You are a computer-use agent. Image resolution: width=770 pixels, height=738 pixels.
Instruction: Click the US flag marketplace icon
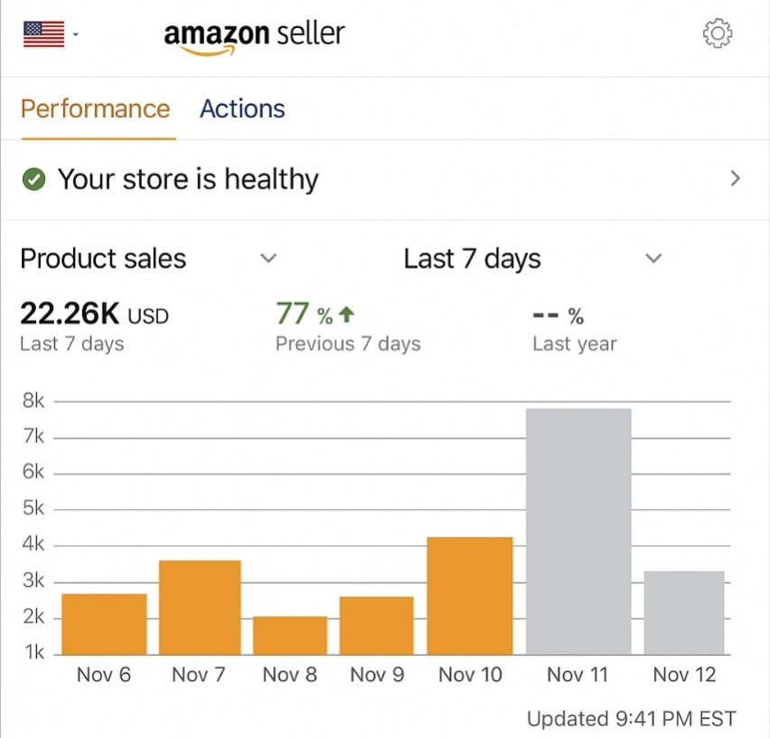coord(43,34)
